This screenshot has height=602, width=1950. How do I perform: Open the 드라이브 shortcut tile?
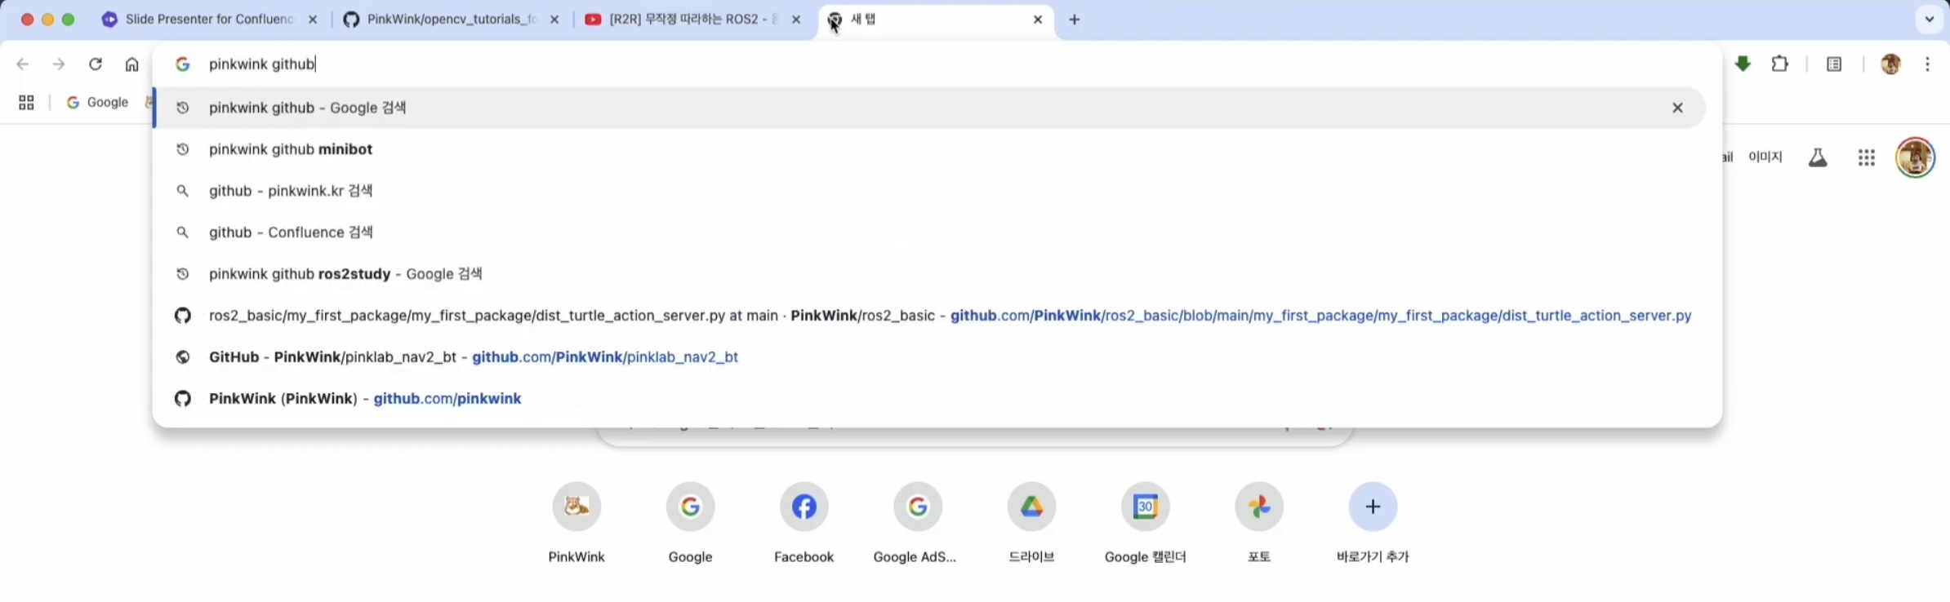(1031, 522)
